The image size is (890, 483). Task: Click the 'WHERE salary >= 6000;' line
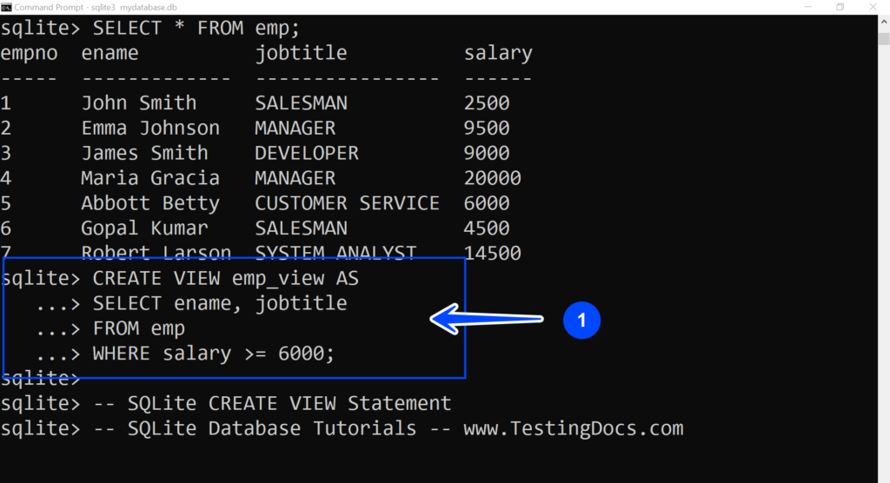[x=214, y=354]
